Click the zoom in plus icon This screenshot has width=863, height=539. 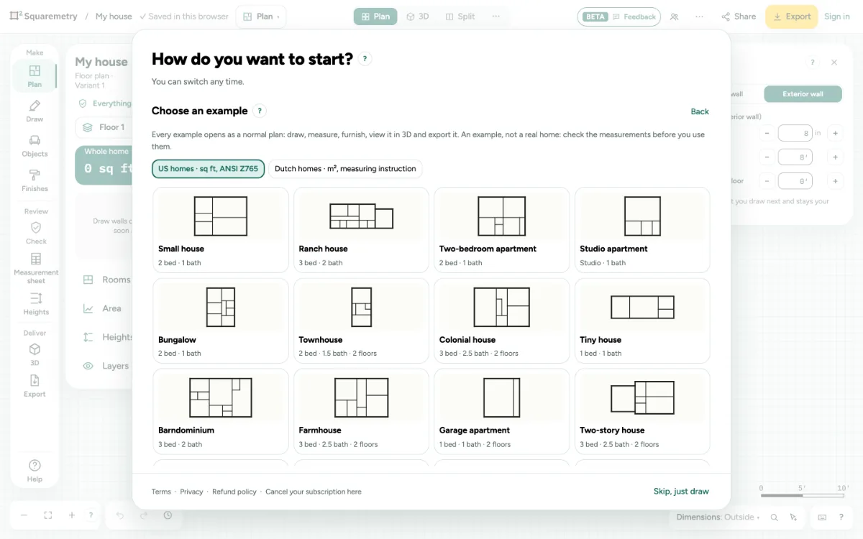pyautogui.click(x=72, y=515)
